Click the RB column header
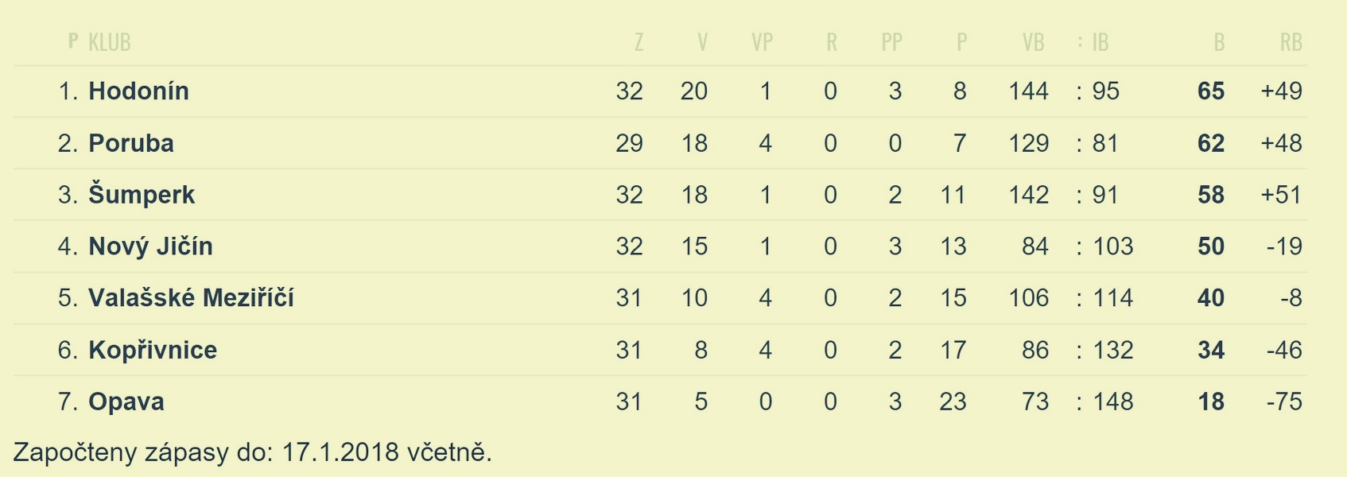The width and height of the screenshot is (1347, 477). pyautogui.click(x=1291, y=42)
